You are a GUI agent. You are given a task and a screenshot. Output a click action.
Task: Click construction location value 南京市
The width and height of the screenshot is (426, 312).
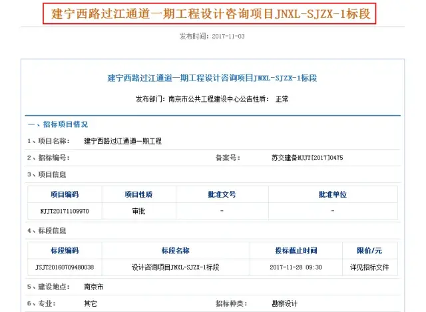coord(94,287)
